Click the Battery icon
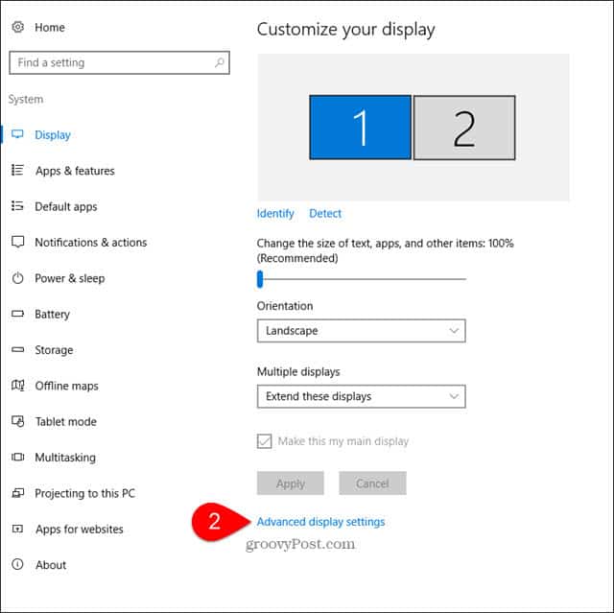 pos(17,314)
